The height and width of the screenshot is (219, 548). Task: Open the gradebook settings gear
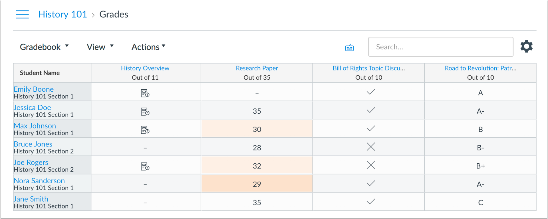[526, 46]
